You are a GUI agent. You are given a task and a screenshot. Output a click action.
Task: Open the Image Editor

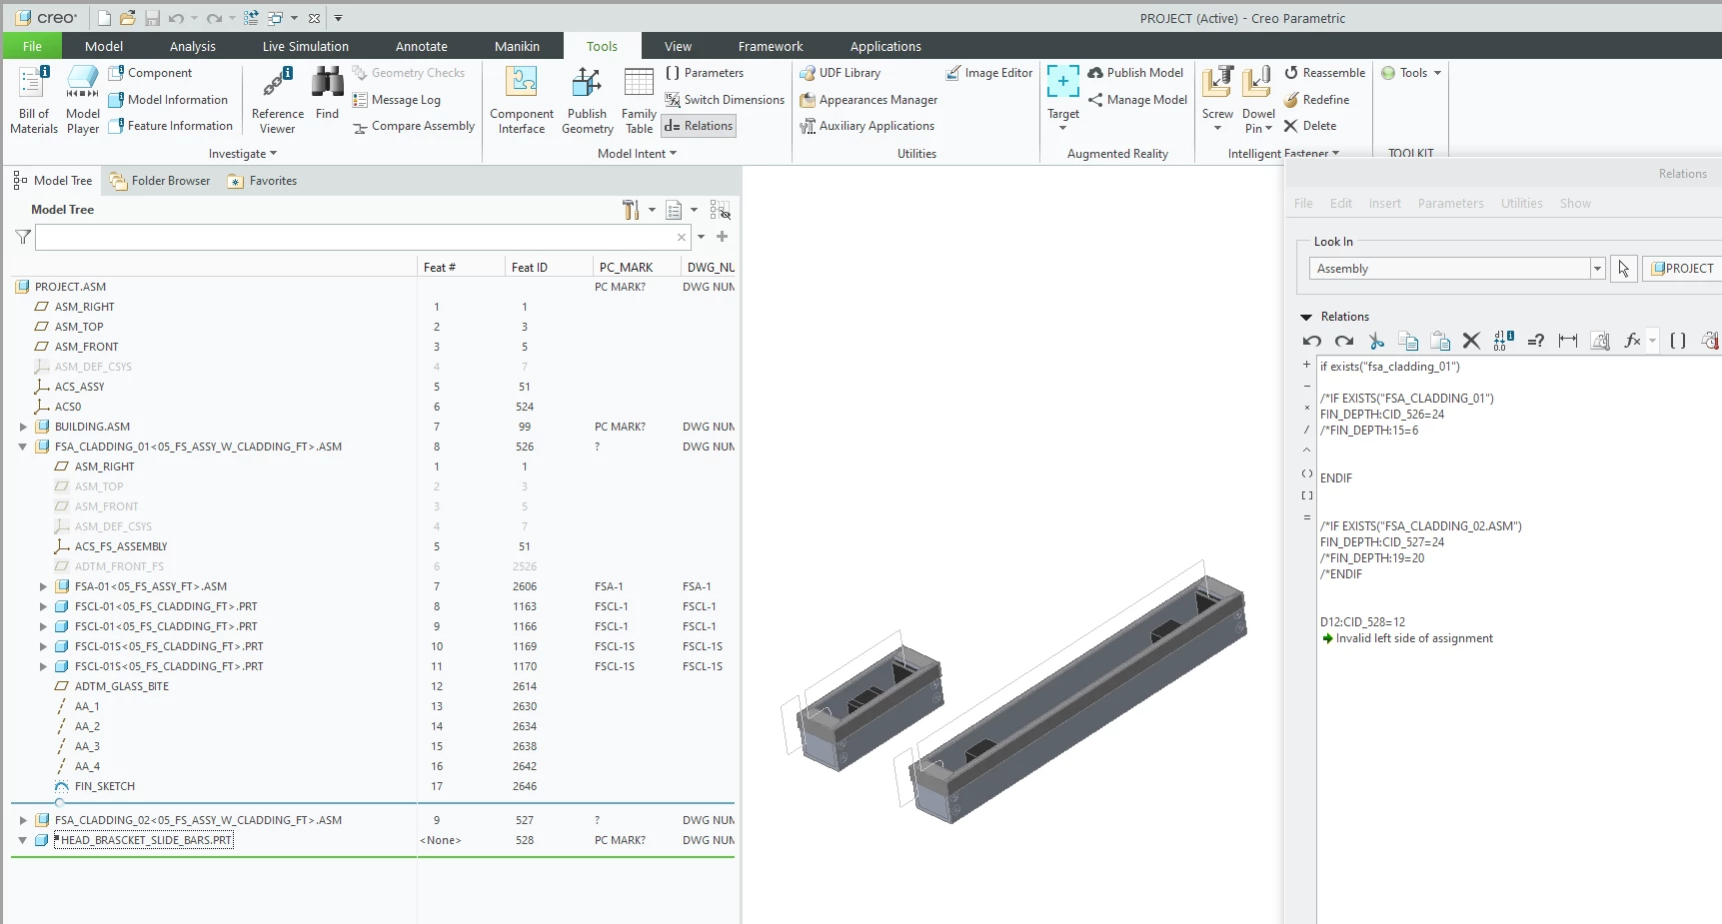(988, 73)
